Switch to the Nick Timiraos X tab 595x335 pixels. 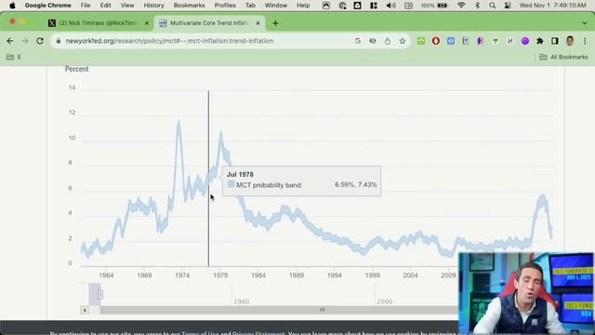(99, 23)
